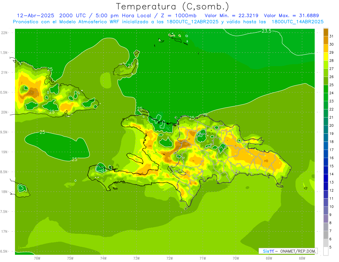
Task: Pick the purple legend swatch between 10 and 9
Action: (326, 211)
